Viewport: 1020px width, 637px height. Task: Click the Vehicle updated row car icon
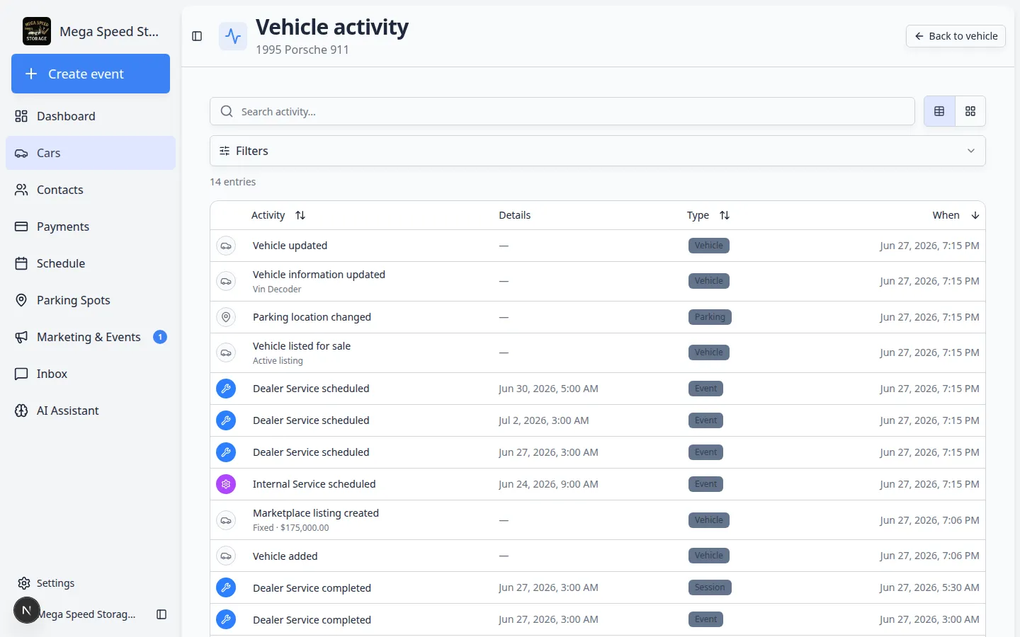pos(226,246)
